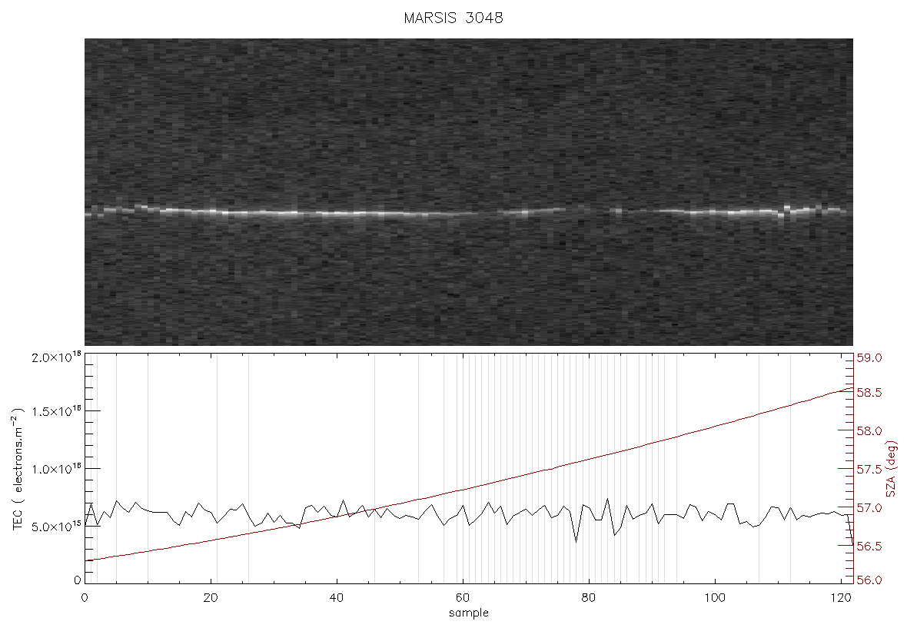Click the MARSIS 3048 plot title
The image size is (907, 638).
[x=453, y=18]
